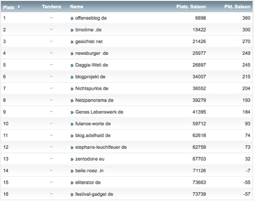Open the offenesblog de link
Image resolution: width=254 pixels, height=201 pixels.
point(91,18)
